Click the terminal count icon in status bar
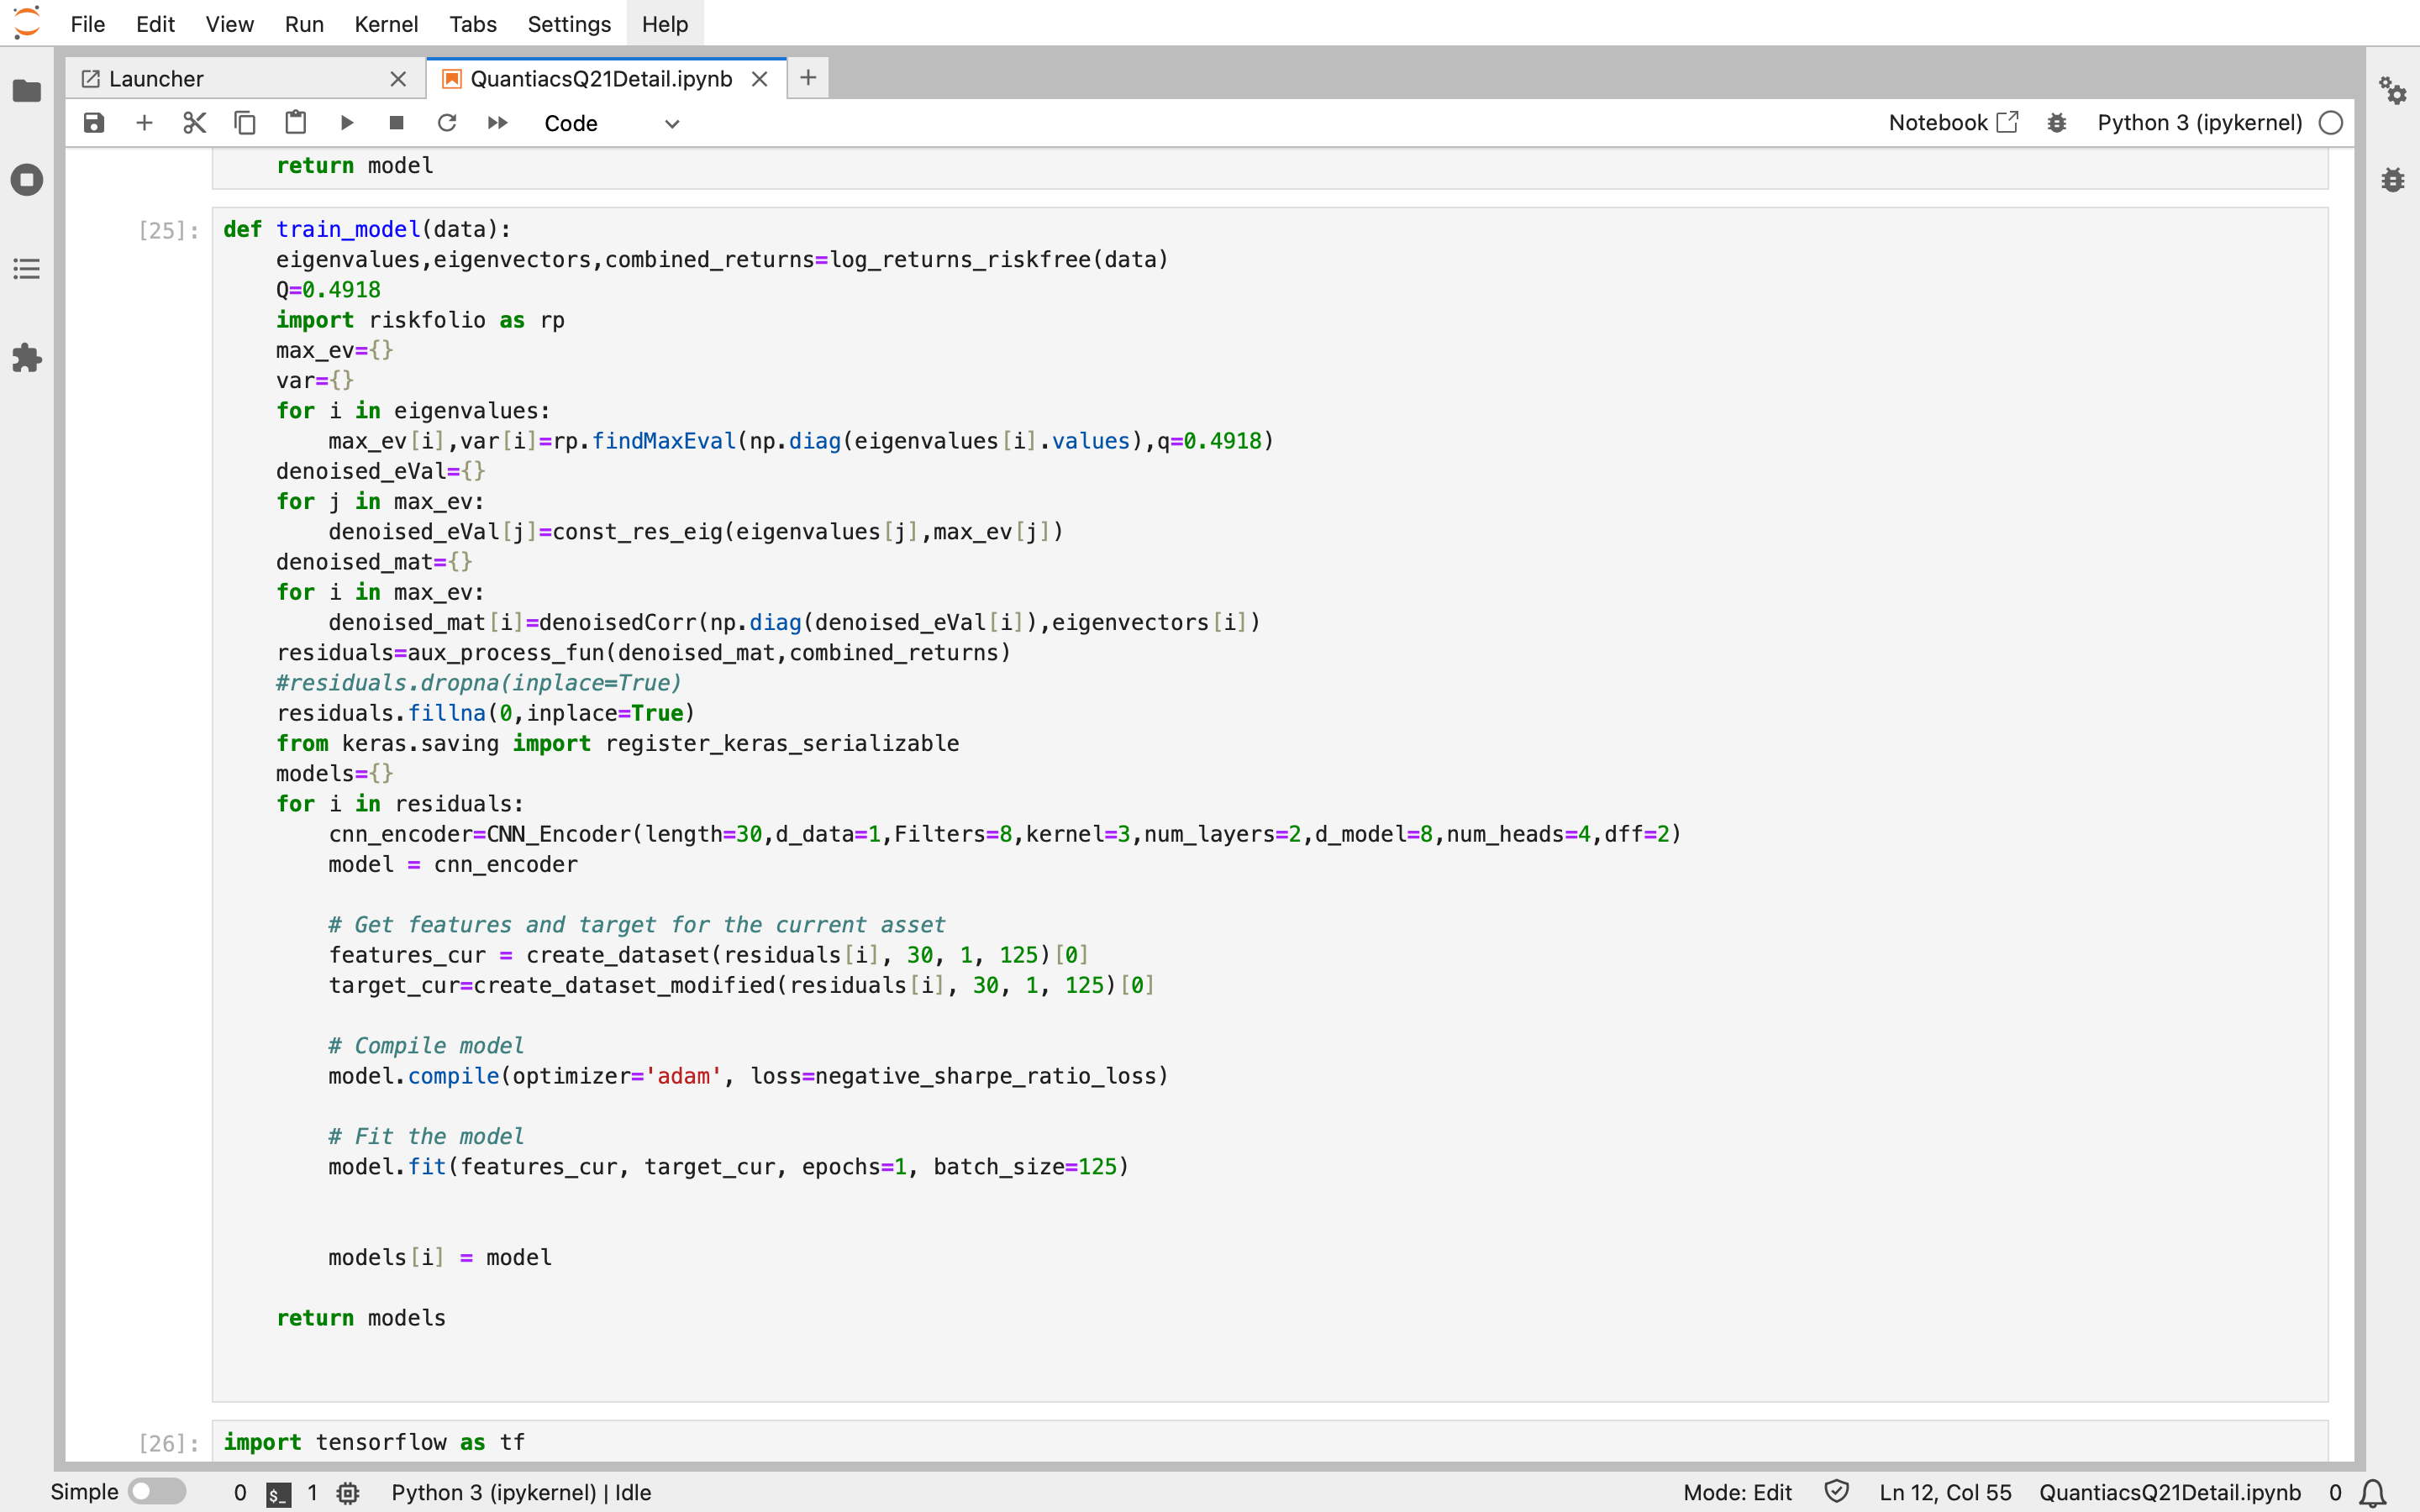 (x=279, y=1493)
